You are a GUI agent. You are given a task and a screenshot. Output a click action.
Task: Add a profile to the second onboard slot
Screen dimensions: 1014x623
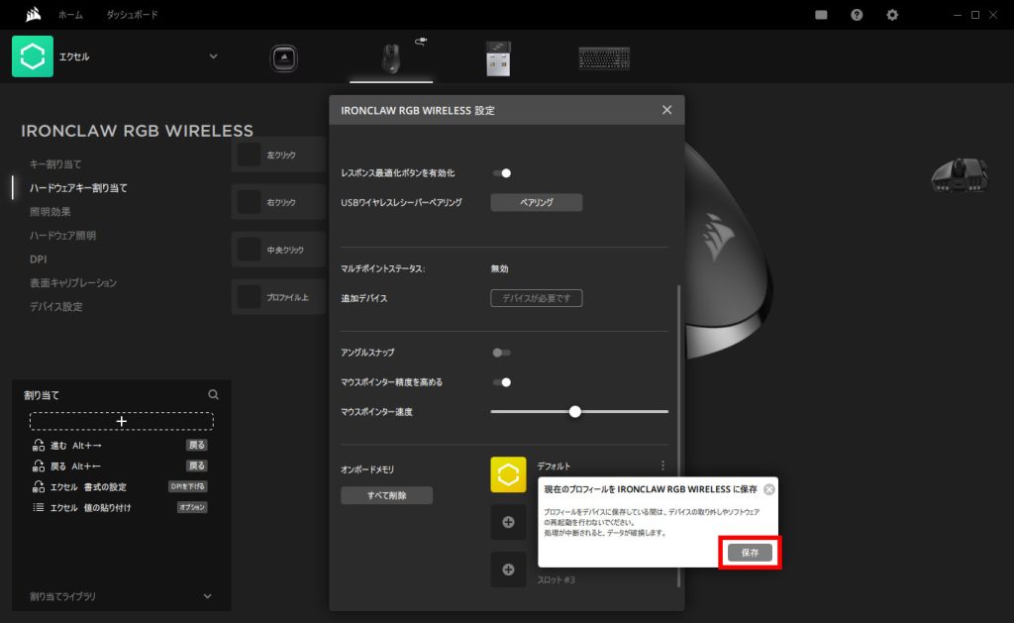[508, 522]
